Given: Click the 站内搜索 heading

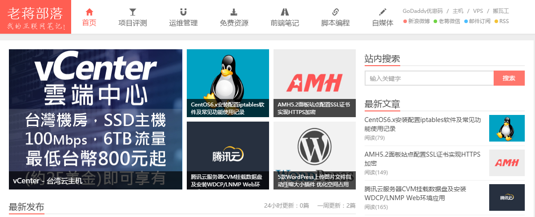Looking at the screenshot, I should (382, 59).
